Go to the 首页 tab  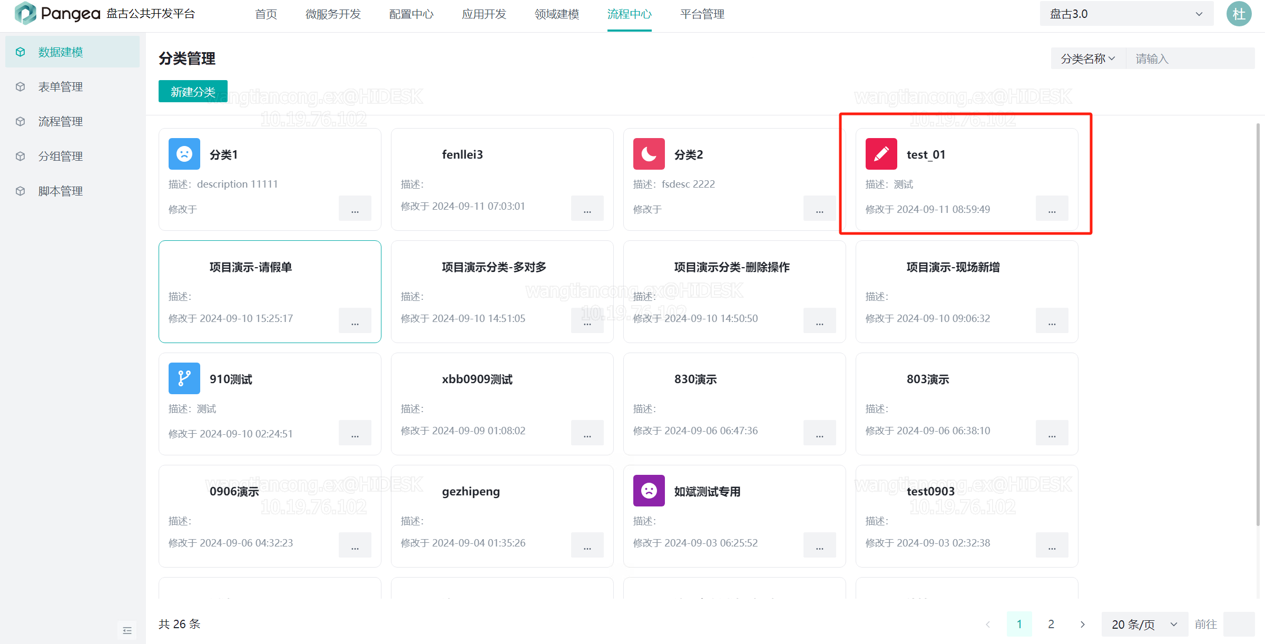point(266,14)
